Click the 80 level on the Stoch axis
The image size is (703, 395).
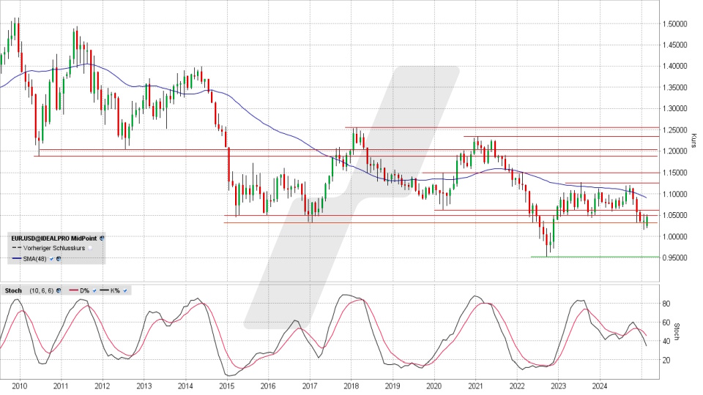[x=666, y=304]
